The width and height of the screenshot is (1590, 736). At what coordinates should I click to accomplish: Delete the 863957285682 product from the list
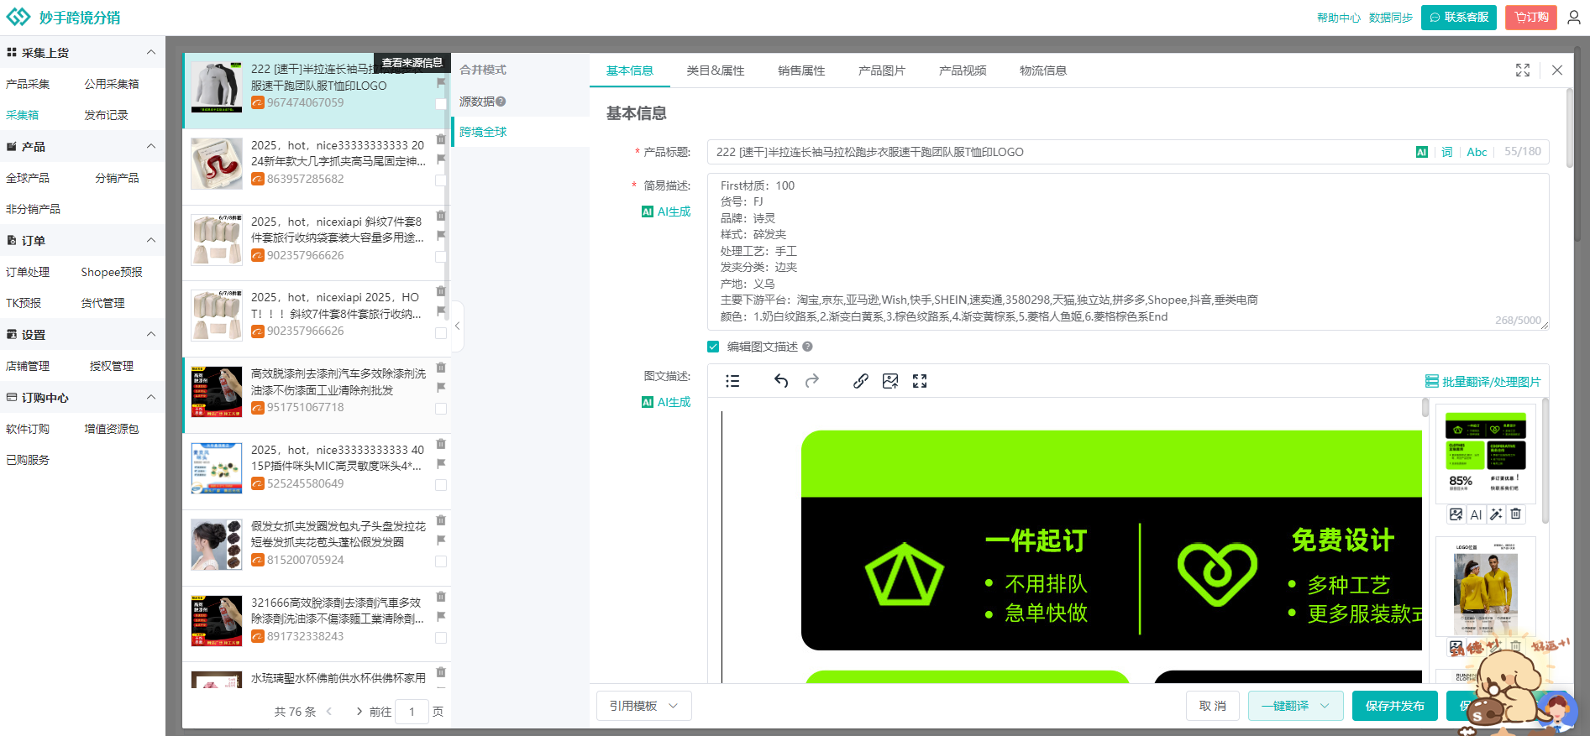[x=441, y=139]
